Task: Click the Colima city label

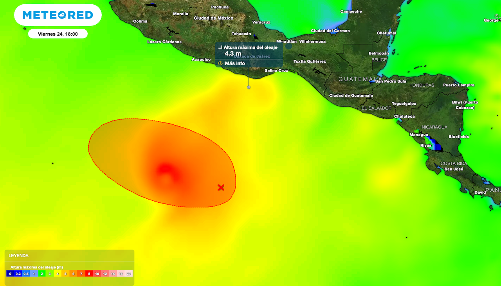Action: [140, 21]
